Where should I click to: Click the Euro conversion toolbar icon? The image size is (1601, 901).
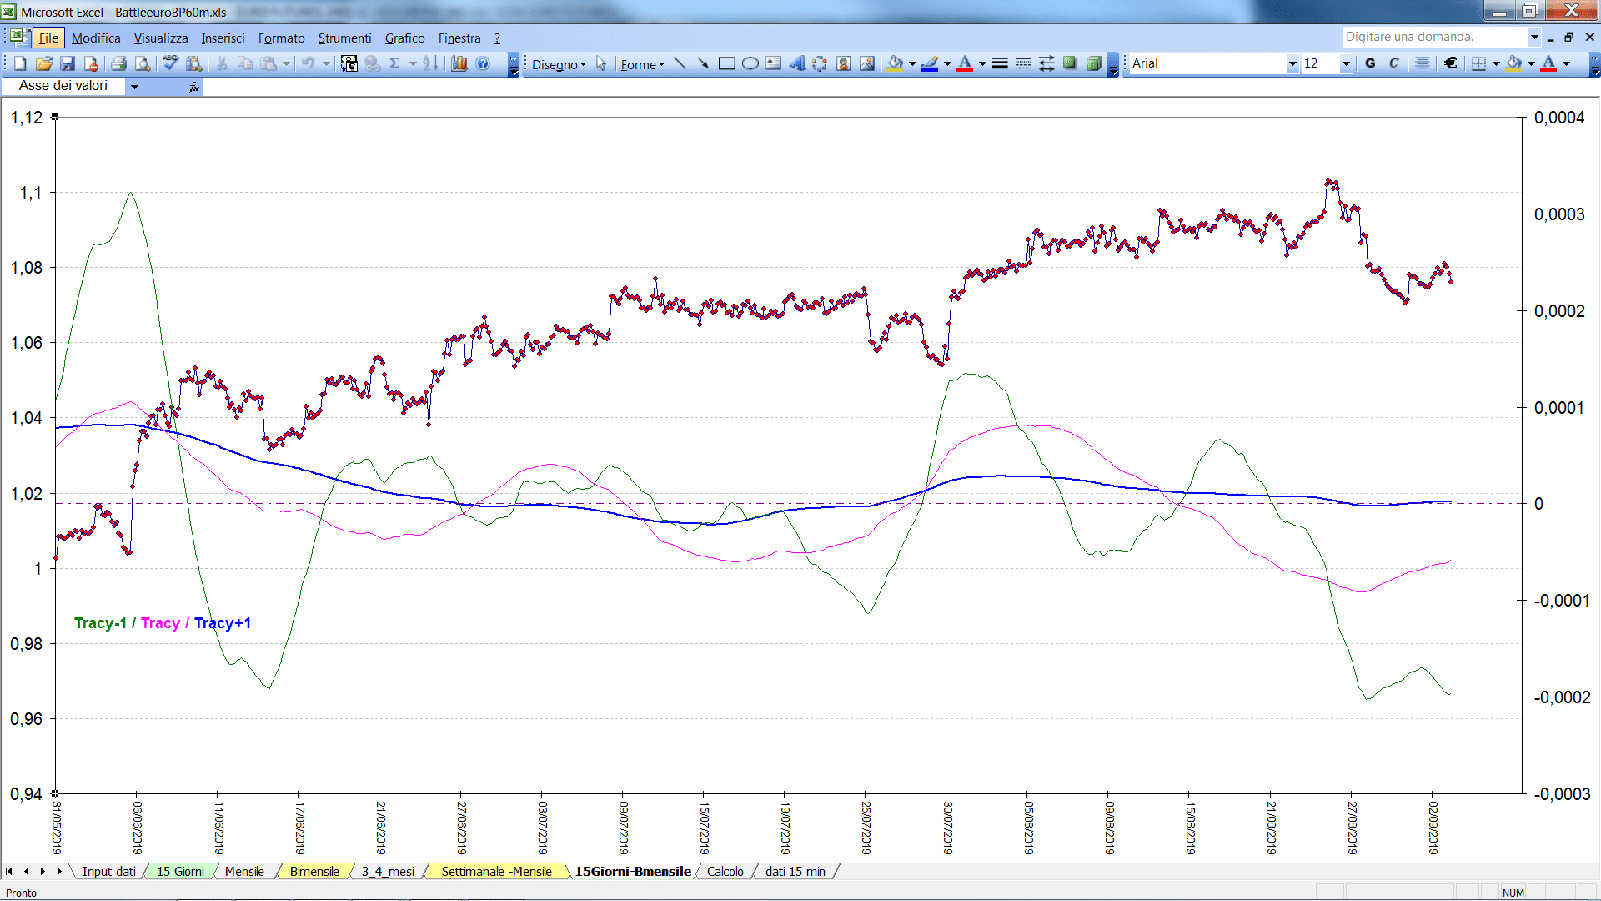[x=349, y=63]
